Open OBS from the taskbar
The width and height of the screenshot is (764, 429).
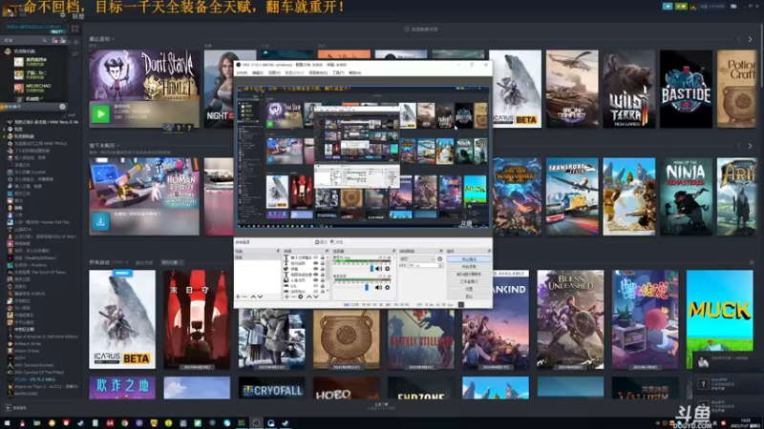pyautogui.click(x=256, y=423)
